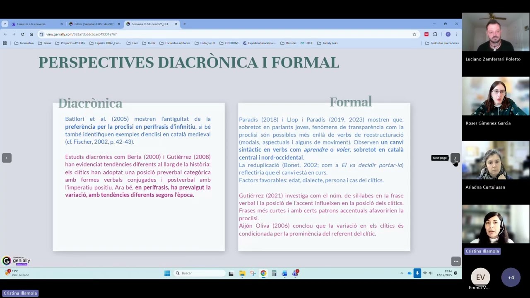Open the Becas bookmarks folder
530x298 pixels.
click(45, 43)
